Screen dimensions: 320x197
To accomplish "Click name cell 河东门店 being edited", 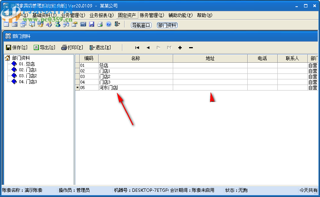I will point(135,88).
